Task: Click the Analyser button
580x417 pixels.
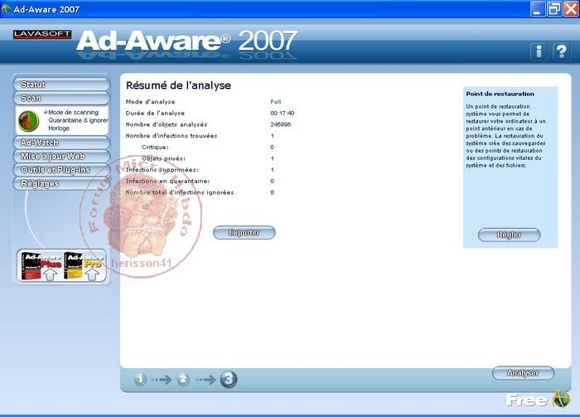Action: point(523,373)
